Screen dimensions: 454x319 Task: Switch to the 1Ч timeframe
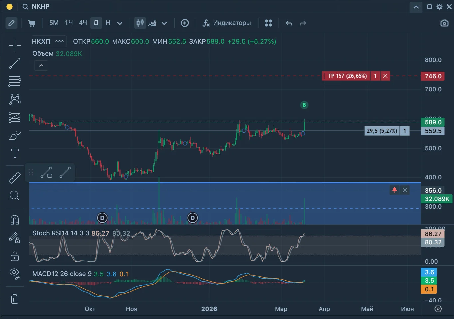pos(69,23)
